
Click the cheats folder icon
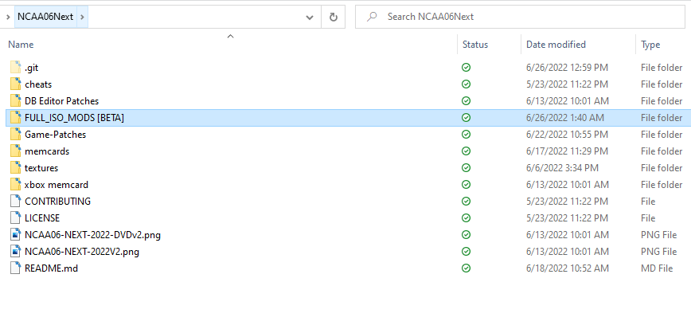[x=15, y=84]
